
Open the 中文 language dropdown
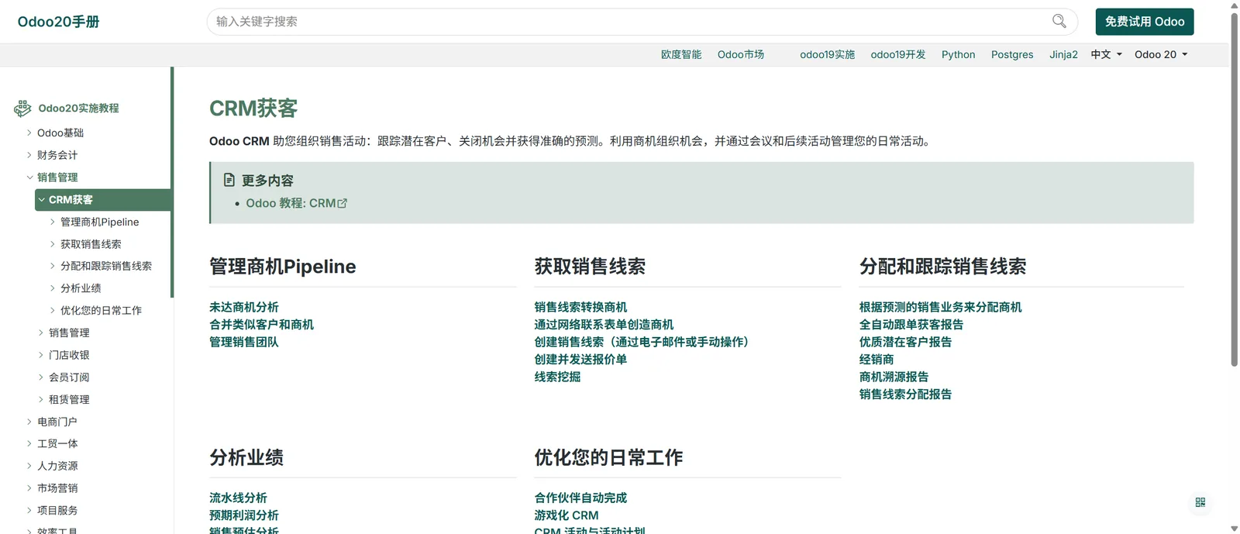pyautogui.click(x=1107, y=54)
